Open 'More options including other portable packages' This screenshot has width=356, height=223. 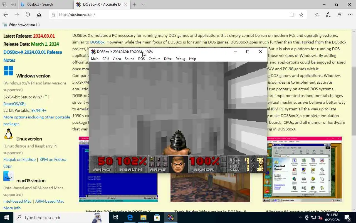tap(37, 120)
